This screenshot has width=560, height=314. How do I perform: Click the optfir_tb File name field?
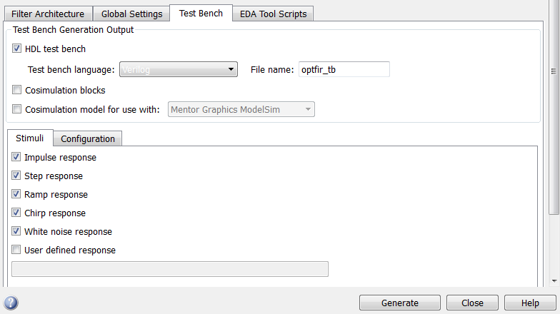[x=344, y=69]
